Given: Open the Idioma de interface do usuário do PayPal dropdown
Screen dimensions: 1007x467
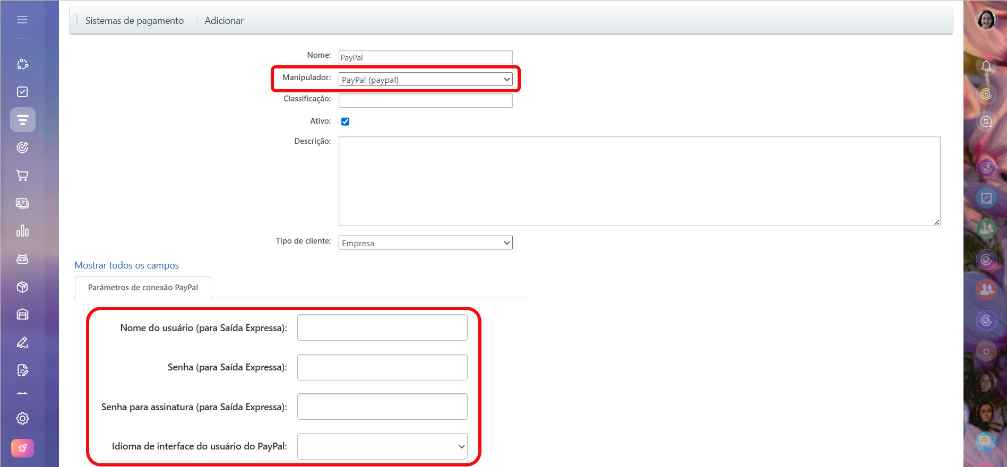Looking at the screenshot, I should tap(382, 446).
